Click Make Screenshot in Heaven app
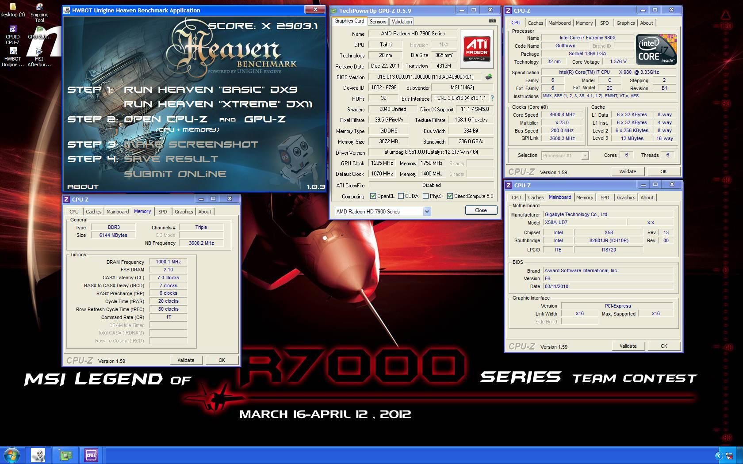 tap(191, 145)
